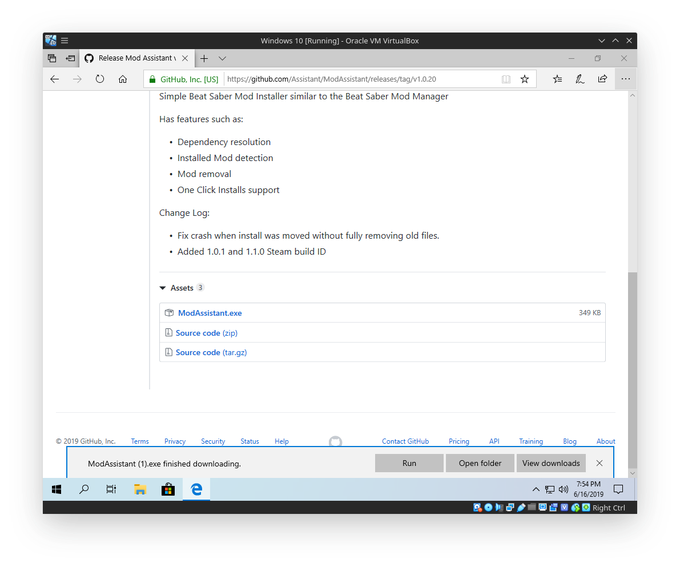This screenshot has width=680, height=567.
Task: Add page to favorites with star icon
Action: 525,79
